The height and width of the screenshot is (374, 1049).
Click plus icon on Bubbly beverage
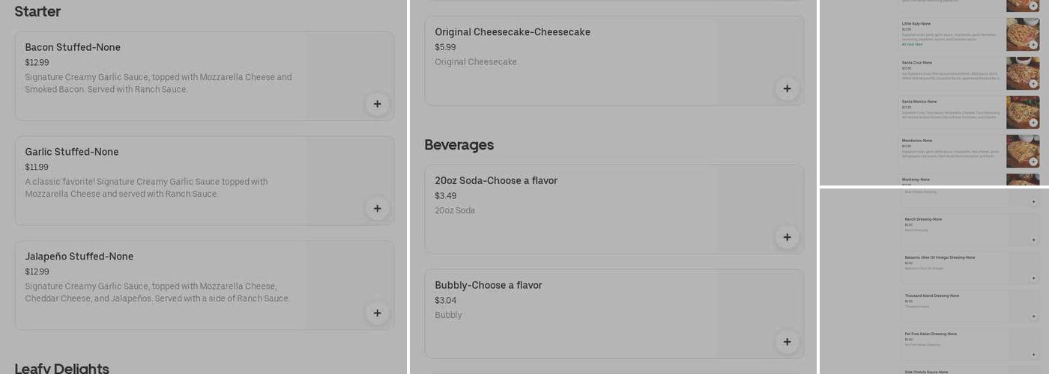tap(787, 342)
